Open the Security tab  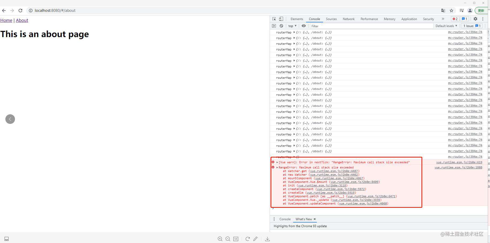(428, 19)
